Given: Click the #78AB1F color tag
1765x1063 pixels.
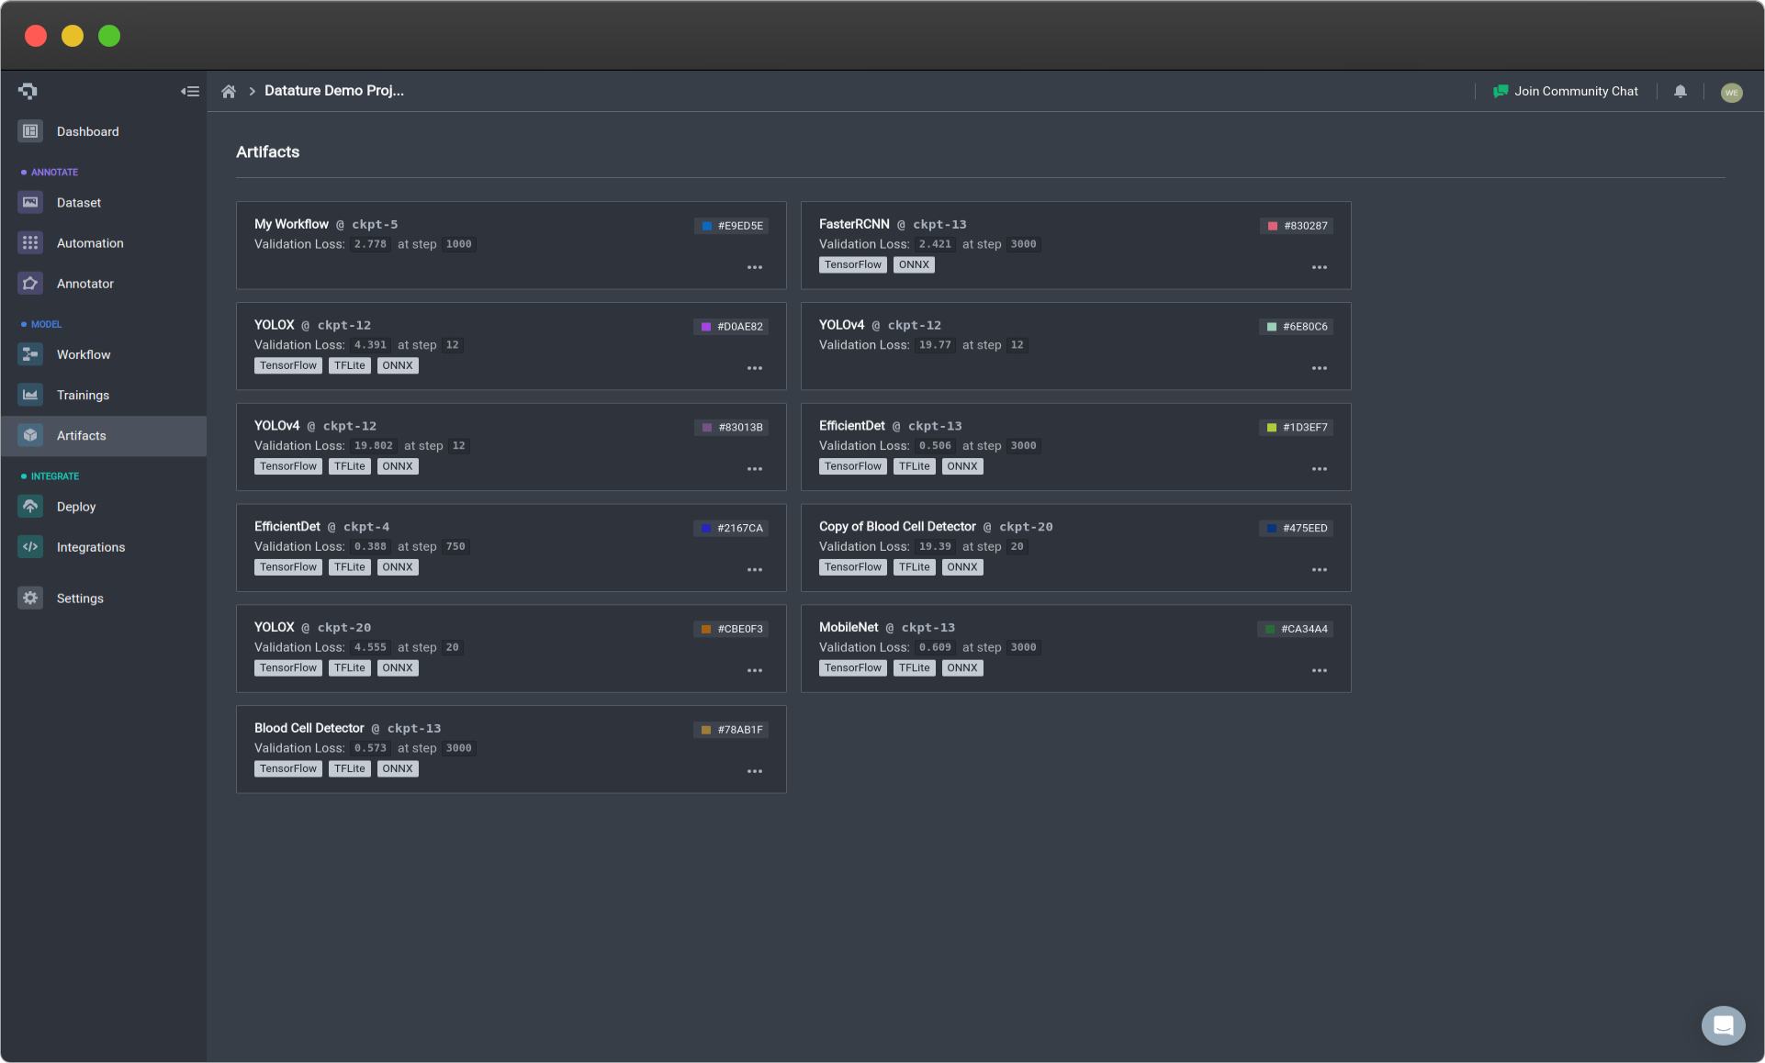Looking at the screenshot, I should pyautogui.click(x=732, y=730).
